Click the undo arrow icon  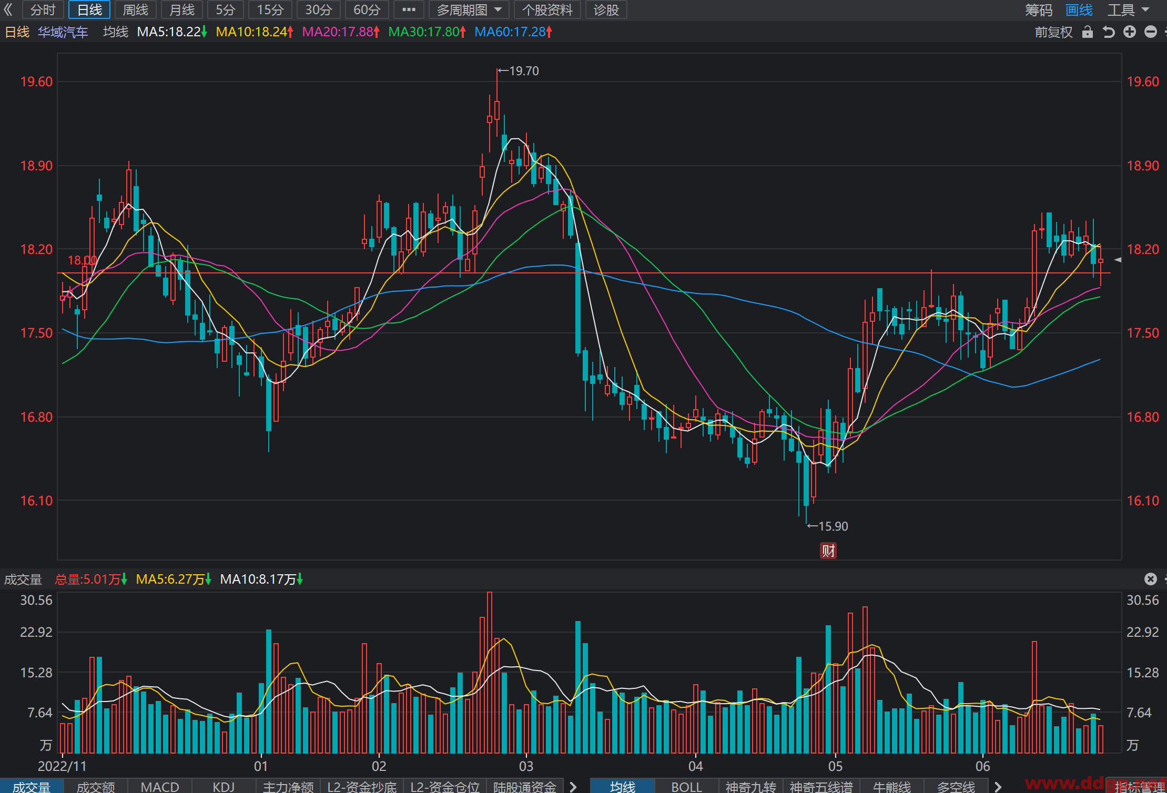[1109, 32]
